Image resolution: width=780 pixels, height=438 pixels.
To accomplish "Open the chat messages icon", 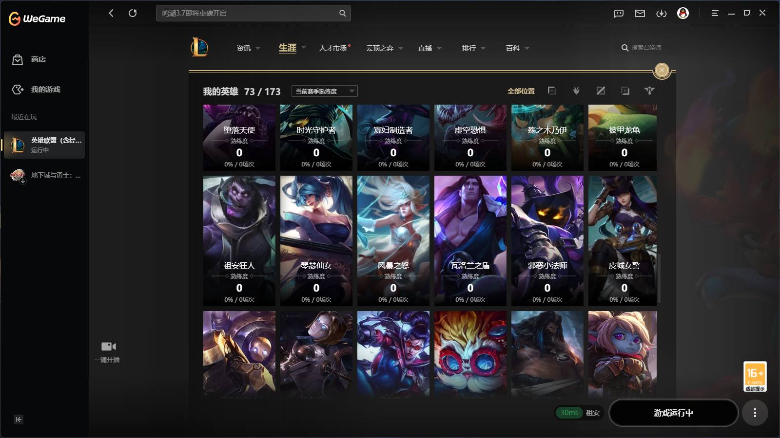I will 619,14.
